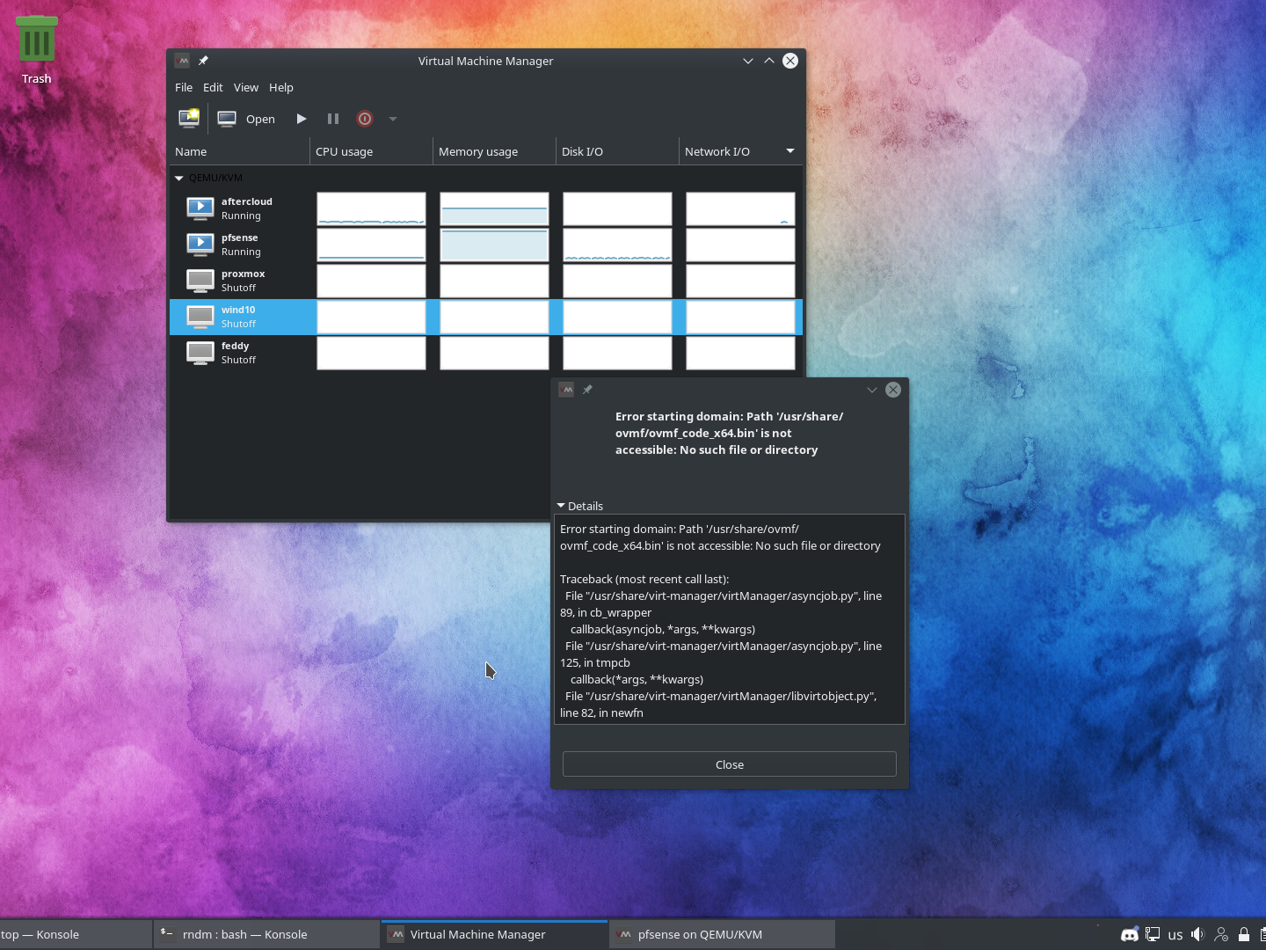Click the Discord tray icon
The height and width of the screenshot is (950, 1266).
[x=1130, y=934]
